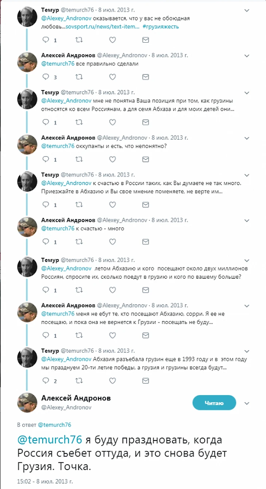This screenshot has width=266, height=489.
Task: Retweet the "все правильно сделали" tweet
Action: (x=79, y=77)
